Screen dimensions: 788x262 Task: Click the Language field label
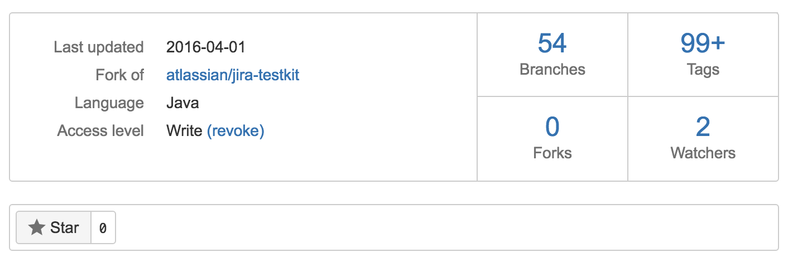tap(109, 103)
